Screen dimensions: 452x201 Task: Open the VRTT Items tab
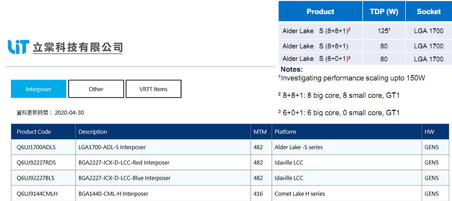tap(153, 89)
